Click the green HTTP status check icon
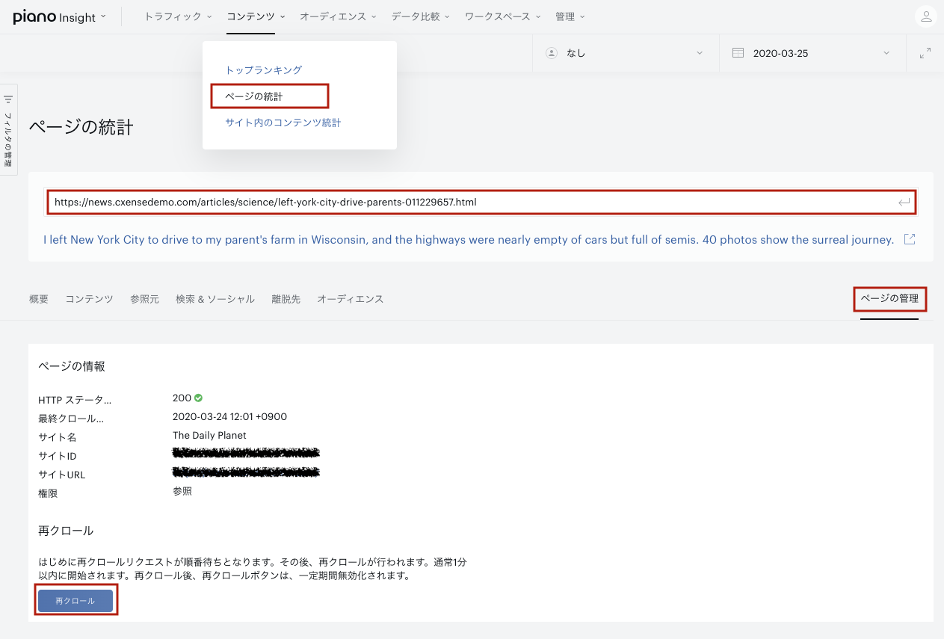The width and height of the screenshot is (944, 639). pos(199,398)
